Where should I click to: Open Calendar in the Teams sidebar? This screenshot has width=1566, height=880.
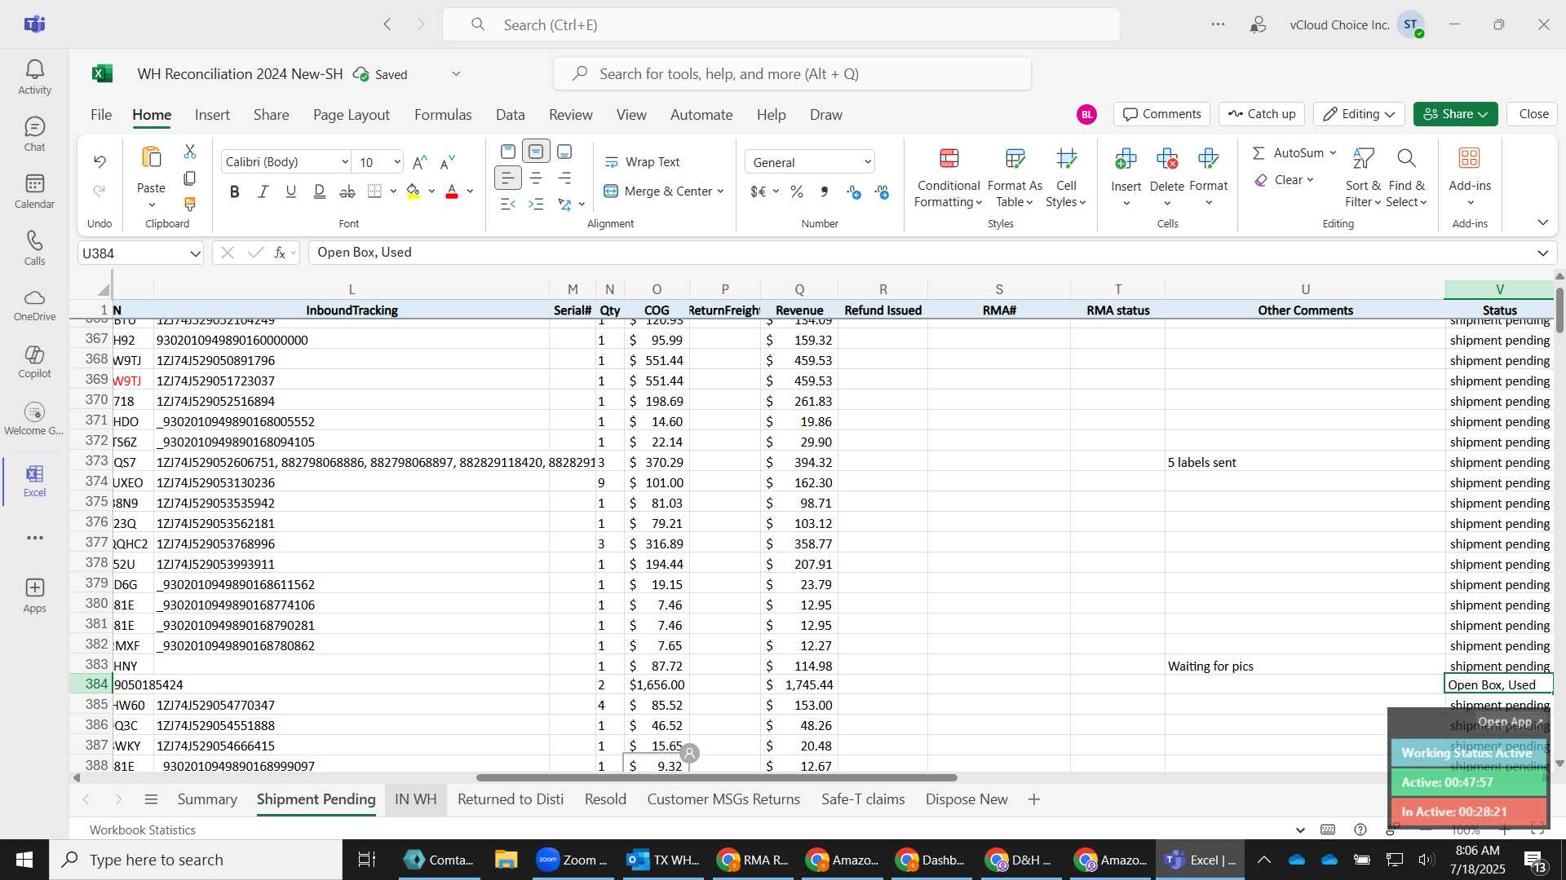click(34, 191)
